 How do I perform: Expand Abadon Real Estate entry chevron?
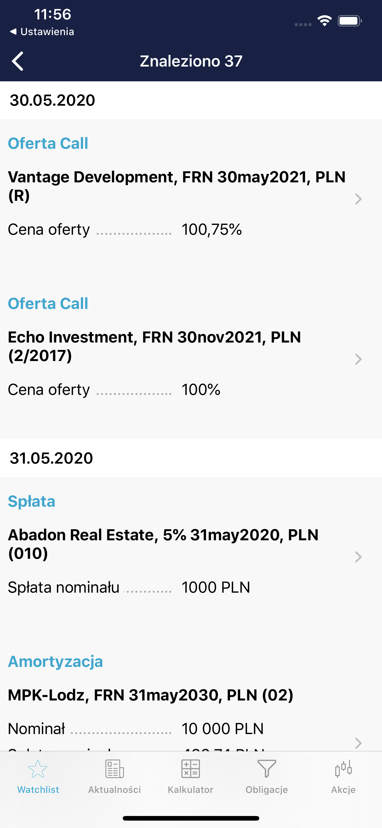pyautogui.click(x=358, y=557)
